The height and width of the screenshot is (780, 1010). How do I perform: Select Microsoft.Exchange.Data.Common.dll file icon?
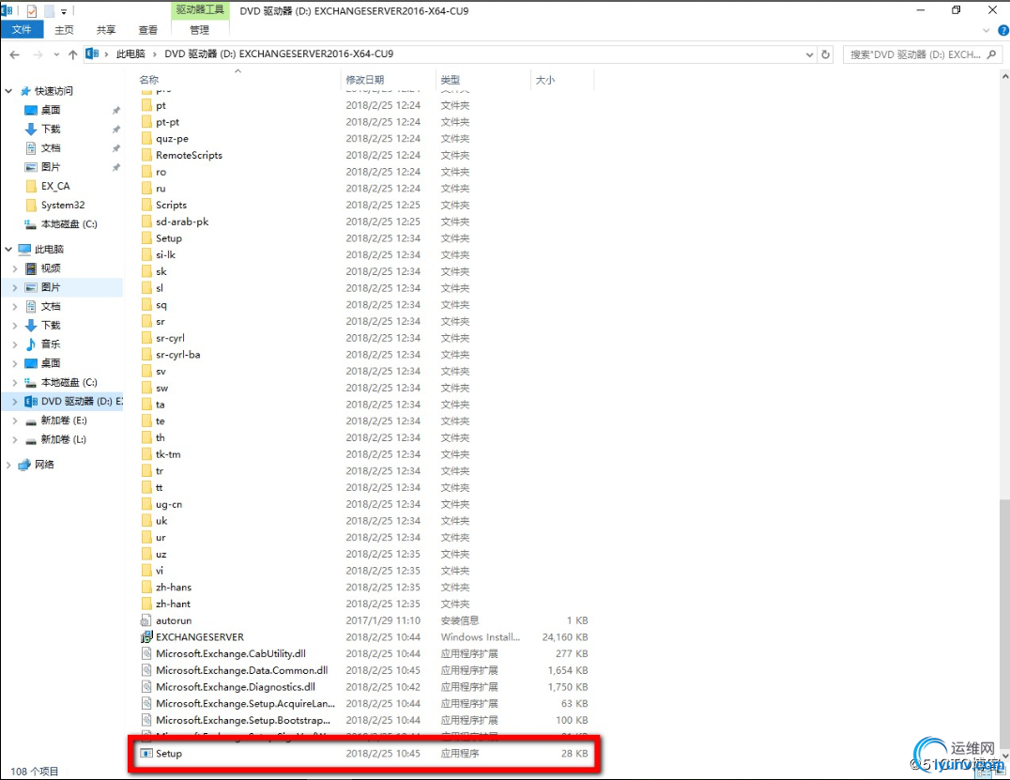click(146, 670)
